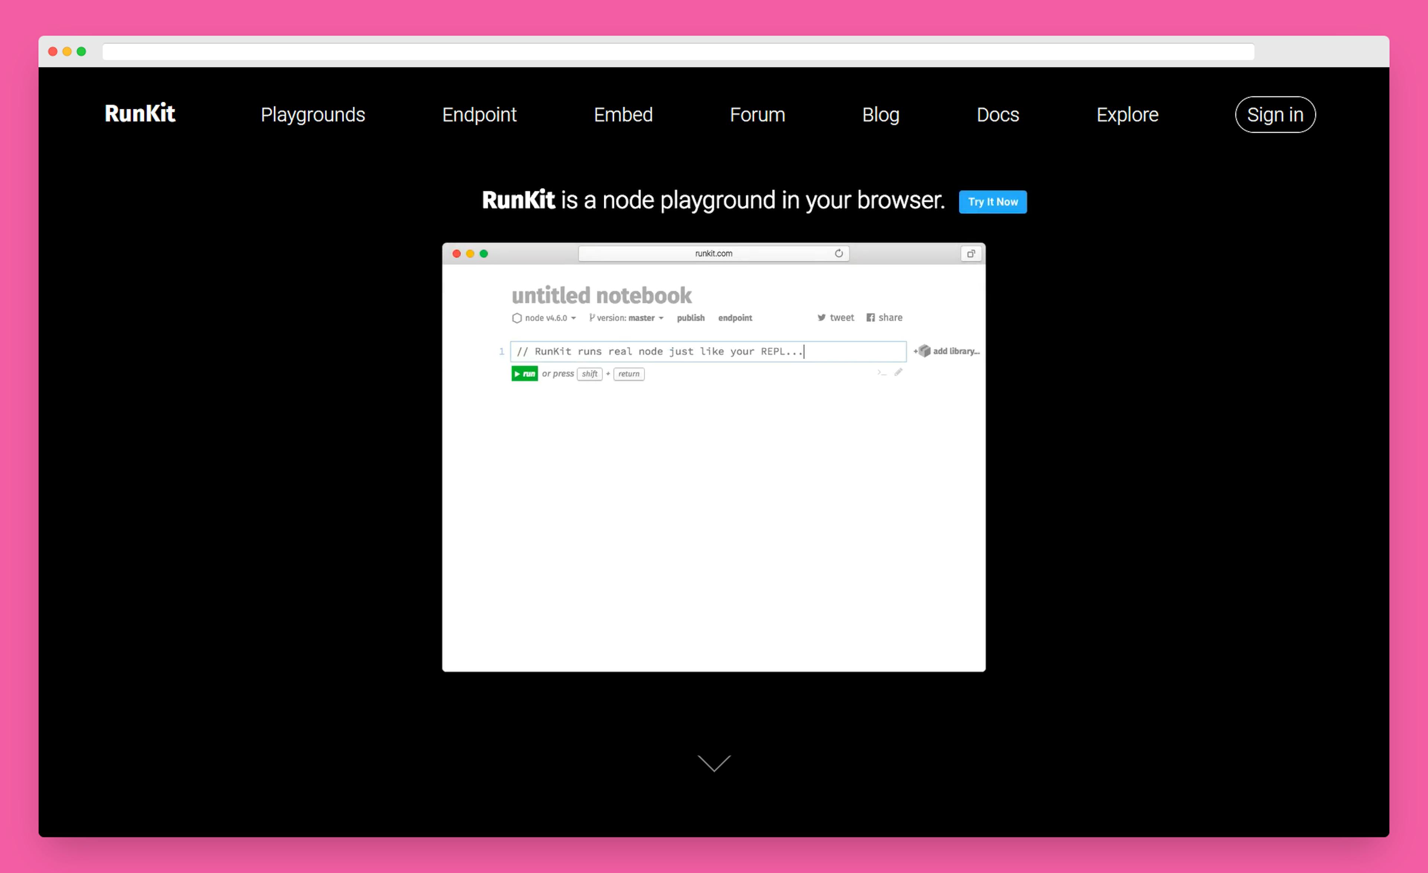1428x873 pixels.
Task: Click the return key hint
Action: point(629,374)
